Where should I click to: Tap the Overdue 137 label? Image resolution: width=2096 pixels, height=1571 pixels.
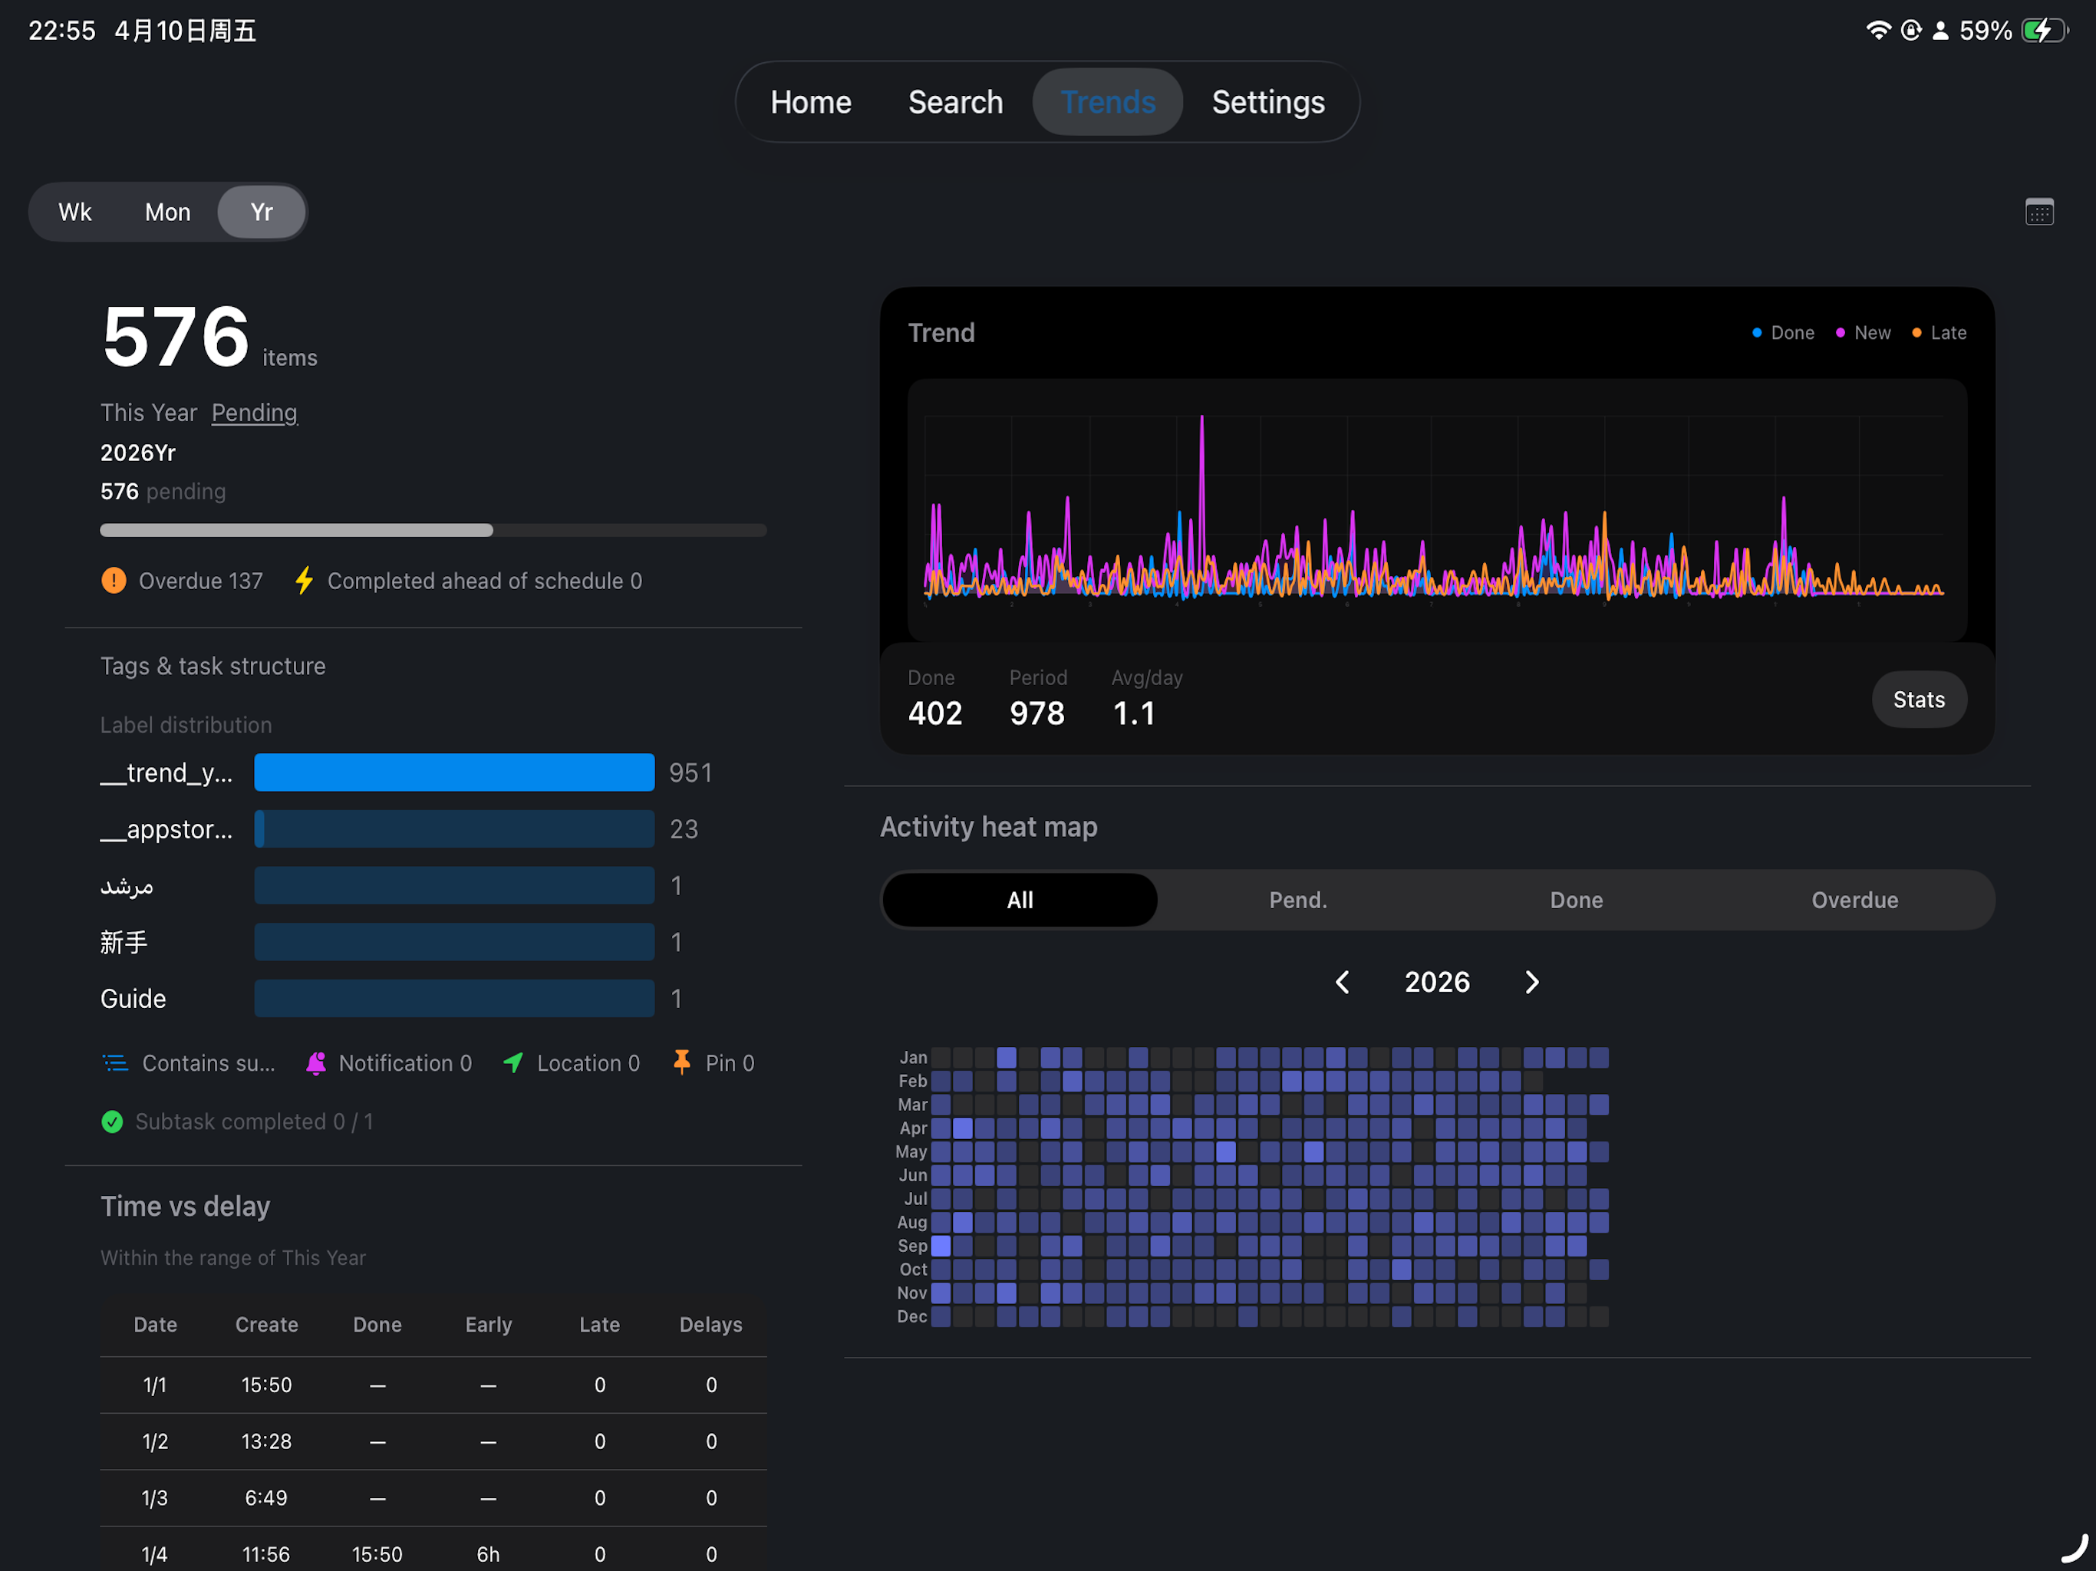click(201, 581)
